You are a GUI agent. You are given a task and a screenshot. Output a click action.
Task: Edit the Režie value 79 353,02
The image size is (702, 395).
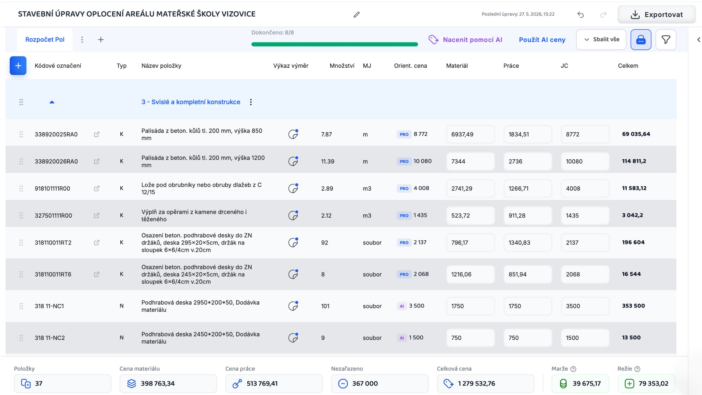(x=646, y=384)
